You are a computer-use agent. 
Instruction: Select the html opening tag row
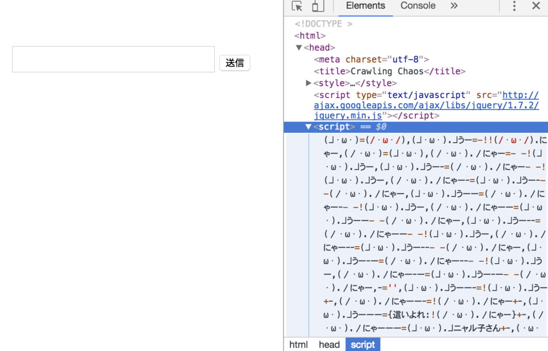(310, 36)
